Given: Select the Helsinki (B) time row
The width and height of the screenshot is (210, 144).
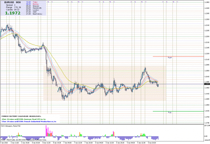Looking at the screenshot, I should pos(34,8).
